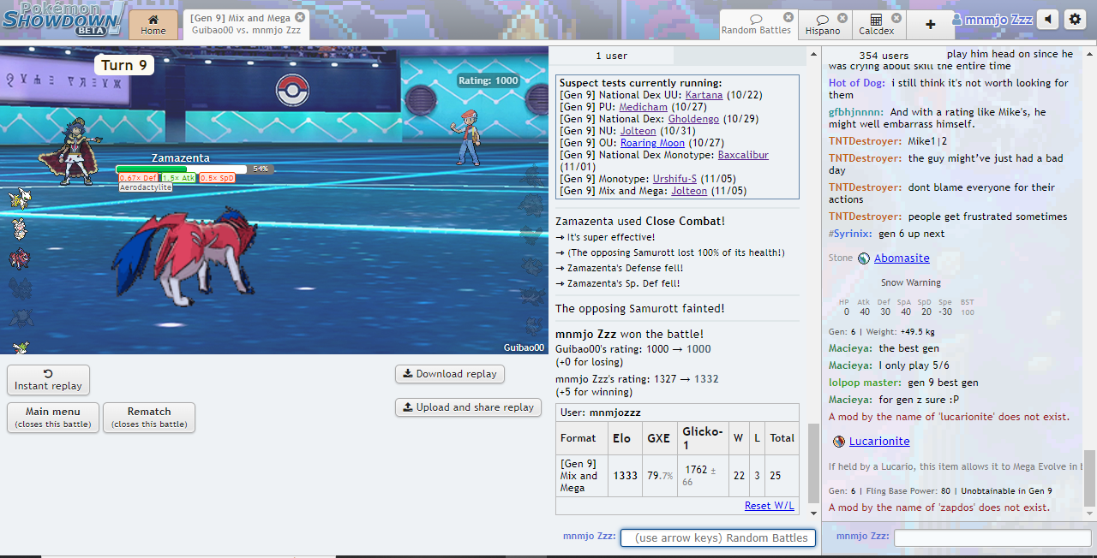Image resolution: width=1097 pixels, height=558 pixels.
Task: Click the Turn 9 indicator
Action: (x=124, y=65)
